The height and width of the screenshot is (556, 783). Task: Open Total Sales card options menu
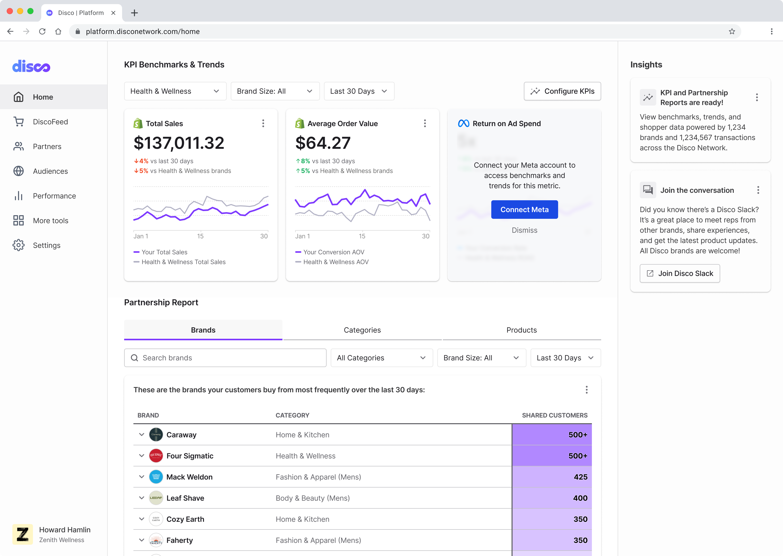(x=263, y=124)
